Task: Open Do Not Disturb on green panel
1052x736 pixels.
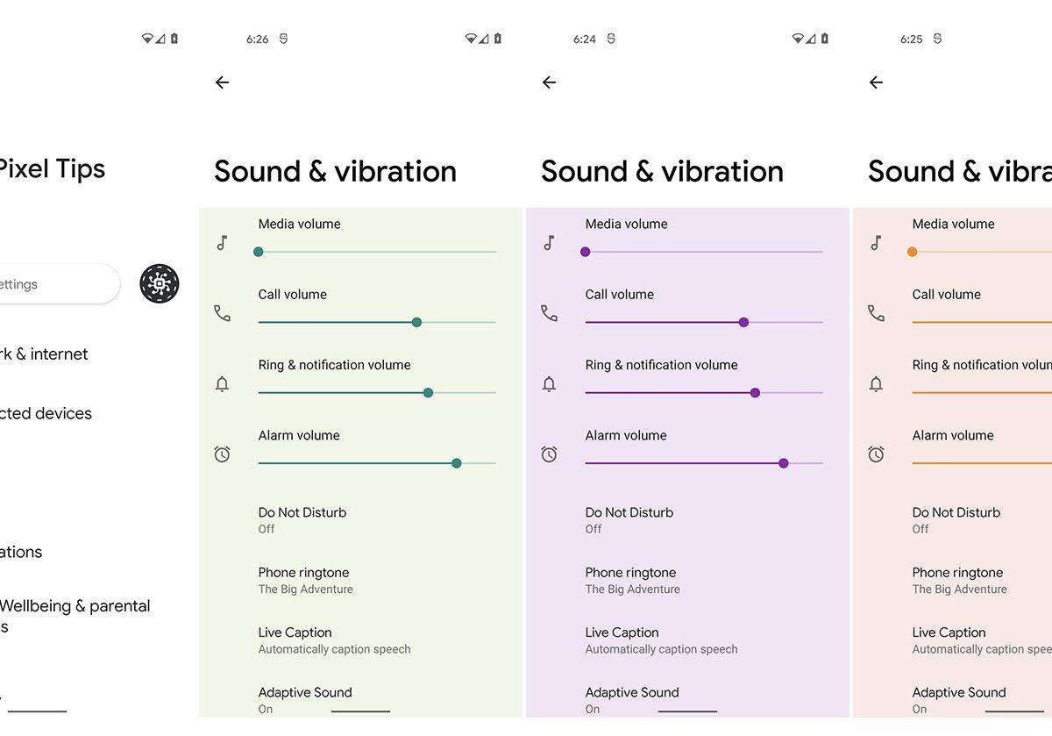Action: tap(302, 520)
